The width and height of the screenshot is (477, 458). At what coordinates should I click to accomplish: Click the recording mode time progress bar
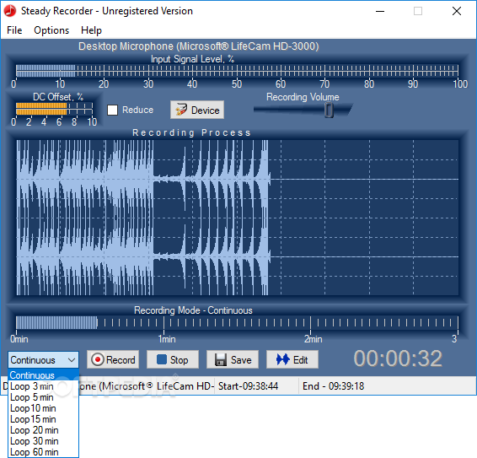pyautogui.click(x=237, y=322)
